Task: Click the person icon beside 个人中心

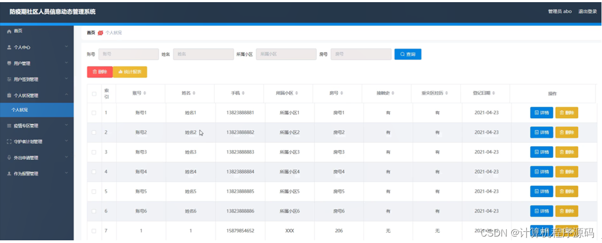Action: tap(9, 47)
